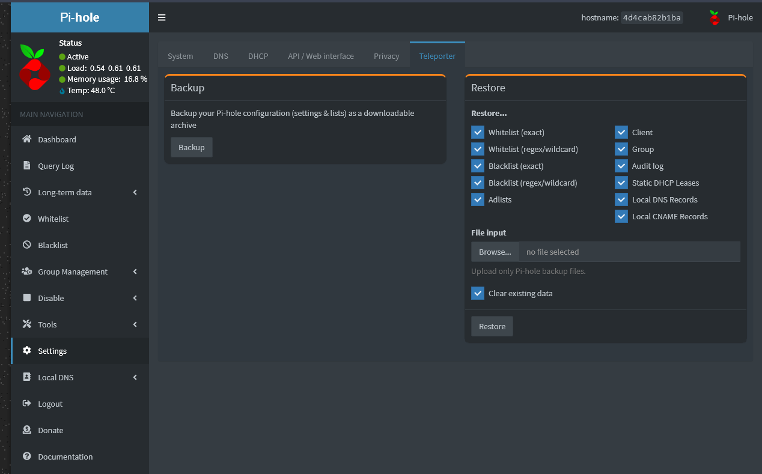
Task: Click the Query Log file icon
Action: pyautogui.click(x=26, y=166)
